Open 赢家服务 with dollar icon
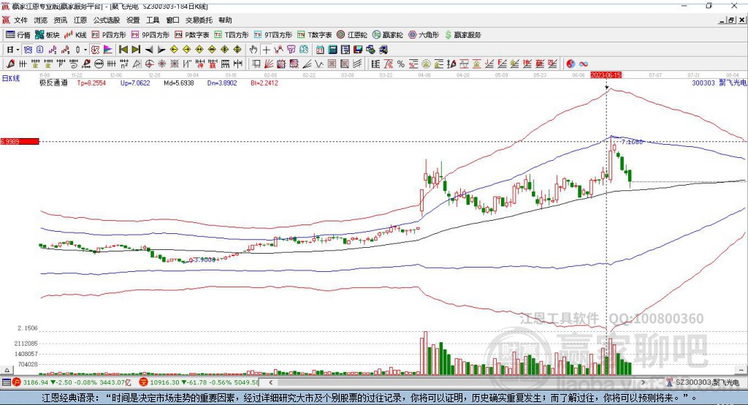The height and width of the screenshot is (405, 748). [x=462, y=35]
